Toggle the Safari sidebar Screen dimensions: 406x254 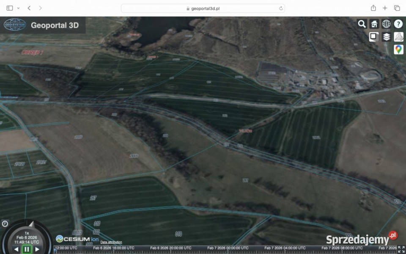10,8
